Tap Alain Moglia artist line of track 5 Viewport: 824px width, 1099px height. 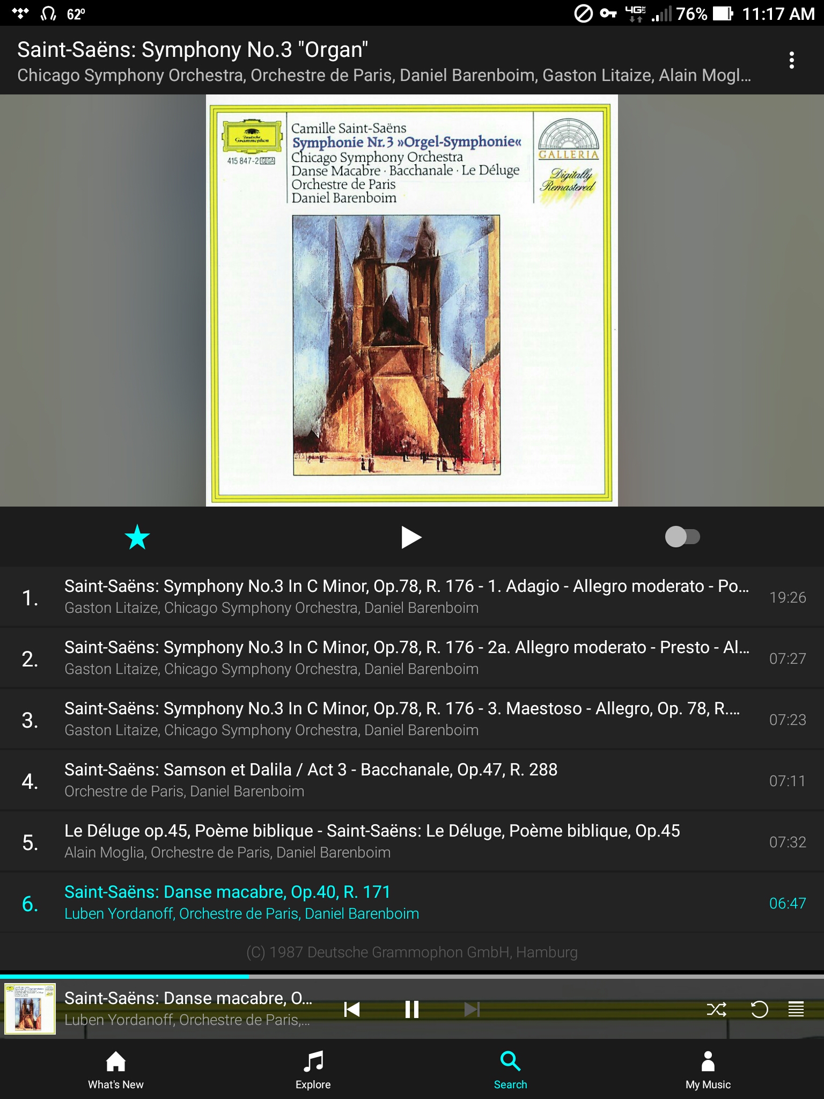pyautogui.click(x=227, y=853)
